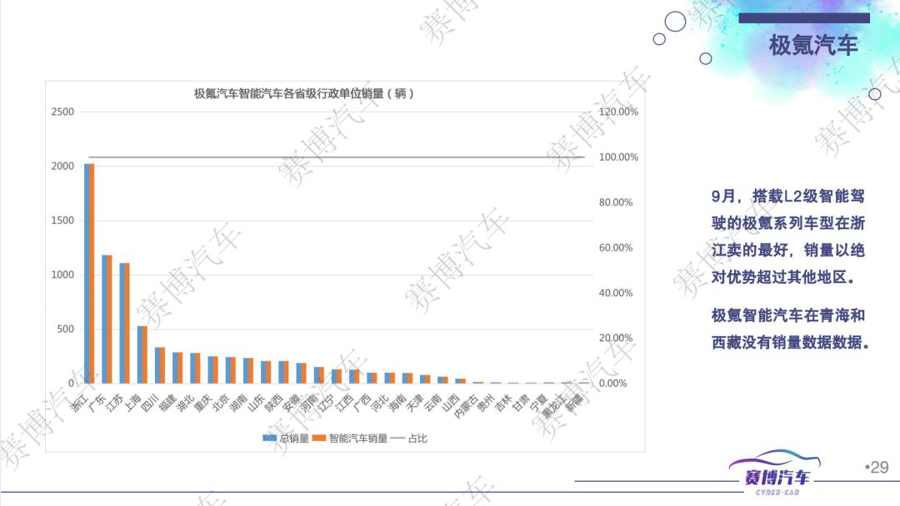Viewport: 900px width, 506px height.
Task: Click the gray 100% 占比 line
Action: pos(337,157)
